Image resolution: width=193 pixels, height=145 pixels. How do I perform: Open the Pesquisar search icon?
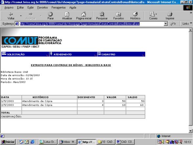(x=102, y=14)
